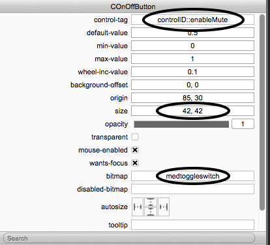Uncheck the wants-focus checkbox
Viewport: 270px width, 245px height.
135,163
